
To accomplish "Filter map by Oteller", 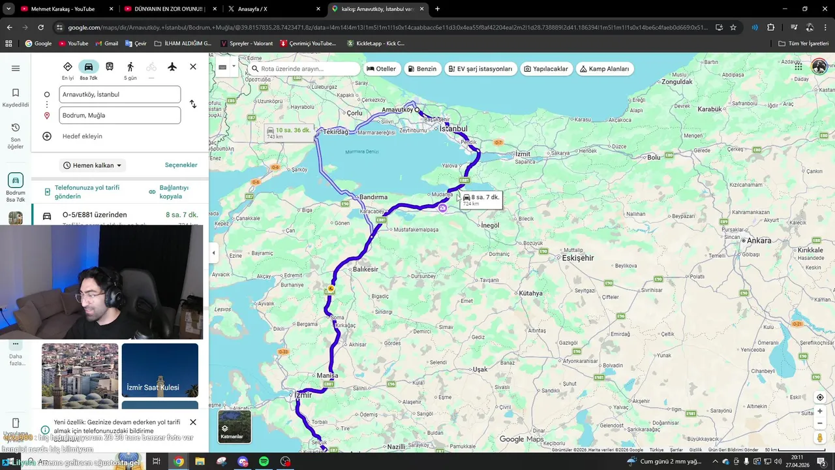I will (x=382, y=69).
